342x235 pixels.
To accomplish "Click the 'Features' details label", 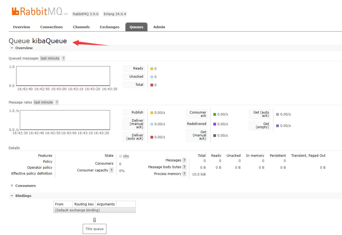I will 45,156.
